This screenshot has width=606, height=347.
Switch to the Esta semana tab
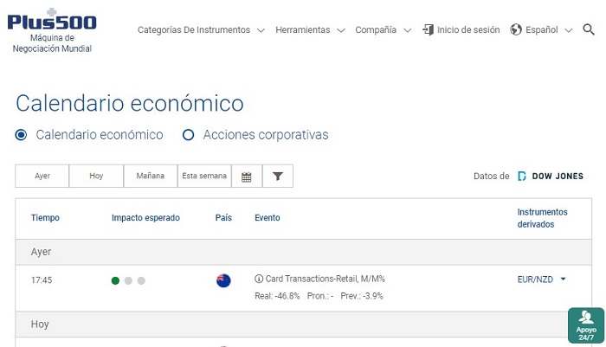point(204,177)
